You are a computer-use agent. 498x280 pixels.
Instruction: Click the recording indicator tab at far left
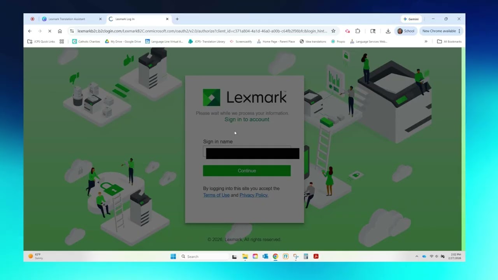click(x=32, y=19)
